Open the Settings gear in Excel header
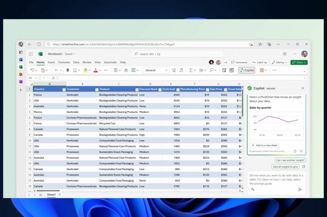The image size is (327, 217). (285, 54)
